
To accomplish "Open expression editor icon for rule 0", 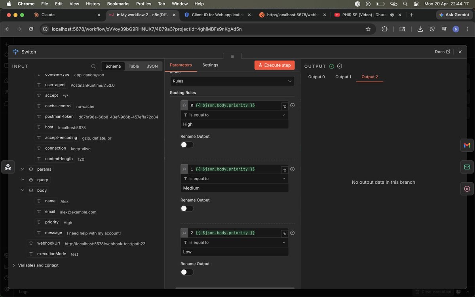I will tap(285, 107).
